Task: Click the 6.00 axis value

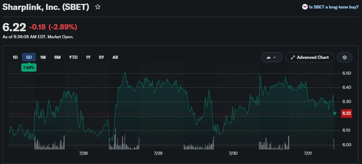Action: tap(346, 145)
